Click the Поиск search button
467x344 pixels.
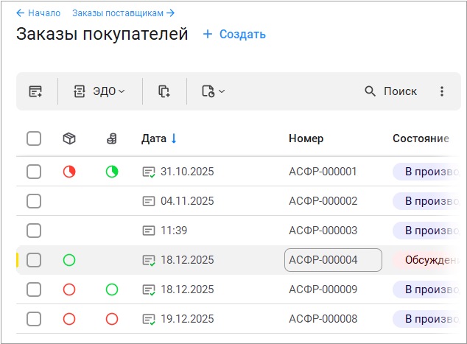click(x=391, y=91)
